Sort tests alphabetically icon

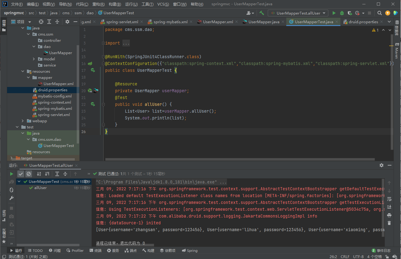coord(39,174)
